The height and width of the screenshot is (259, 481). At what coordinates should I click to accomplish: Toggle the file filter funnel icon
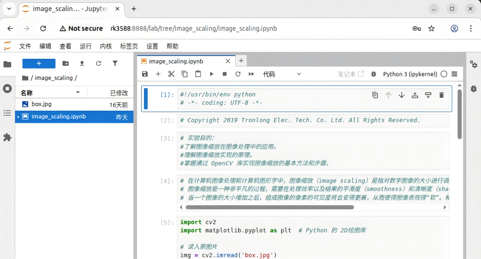tap(115, 63)
